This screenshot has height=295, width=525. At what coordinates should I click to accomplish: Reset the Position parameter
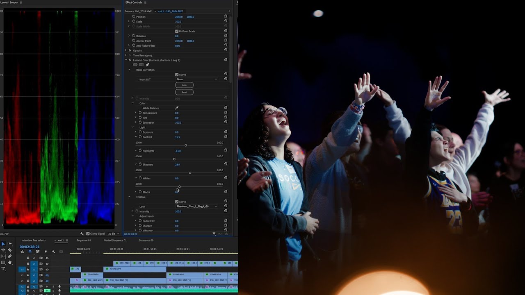pyautogui.click(x=226, y=17)
